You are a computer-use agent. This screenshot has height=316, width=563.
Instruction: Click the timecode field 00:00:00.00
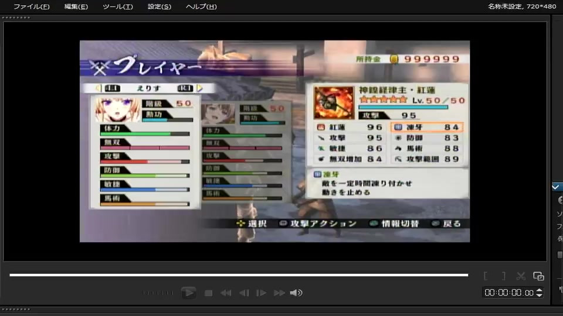pos(509,293)
